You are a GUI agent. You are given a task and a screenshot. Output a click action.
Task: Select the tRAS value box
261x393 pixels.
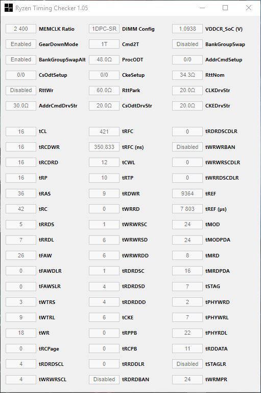[x=21, y=193]
